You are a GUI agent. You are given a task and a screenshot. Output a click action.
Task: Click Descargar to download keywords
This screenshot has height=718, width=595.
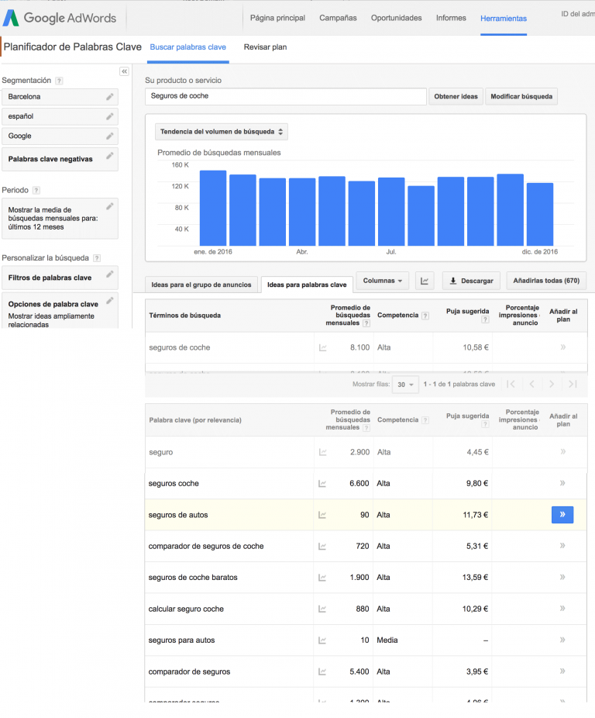[471, 281]
